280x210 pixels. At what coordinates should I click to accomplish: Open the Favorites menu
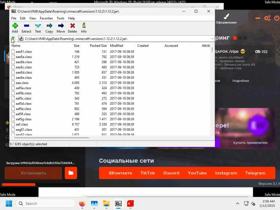coord(46,18)
